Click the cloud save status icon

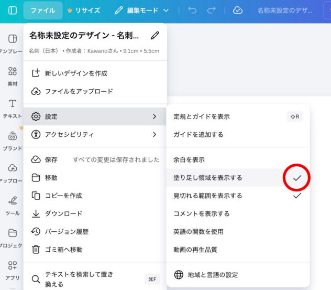238,10
